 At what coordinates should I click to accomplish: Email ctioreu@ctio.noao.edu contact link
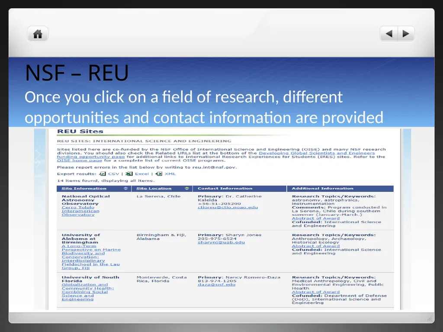[x=228, y=207]
